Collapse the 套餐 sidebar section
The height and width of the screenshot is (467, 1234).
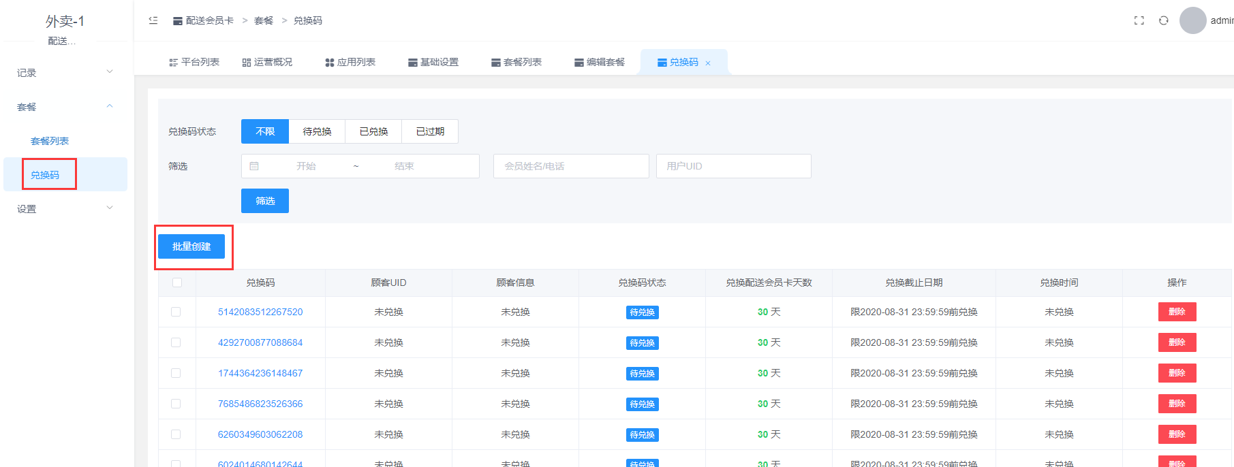click(65, 106)
